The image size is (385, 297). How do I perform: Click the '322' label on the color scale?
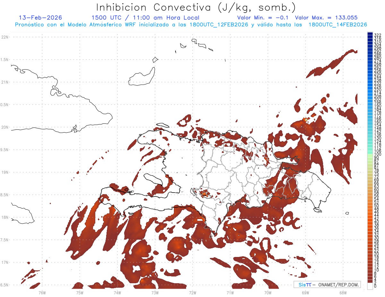378,35
